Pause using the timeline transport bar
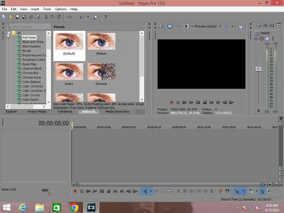This screenshot has height=213, width=284. click(102, 191)
